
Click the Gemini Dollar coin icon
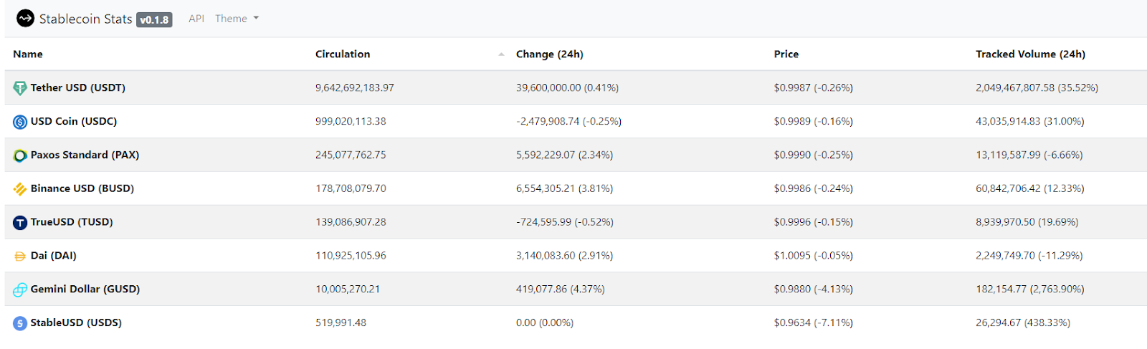coord(20,290)
